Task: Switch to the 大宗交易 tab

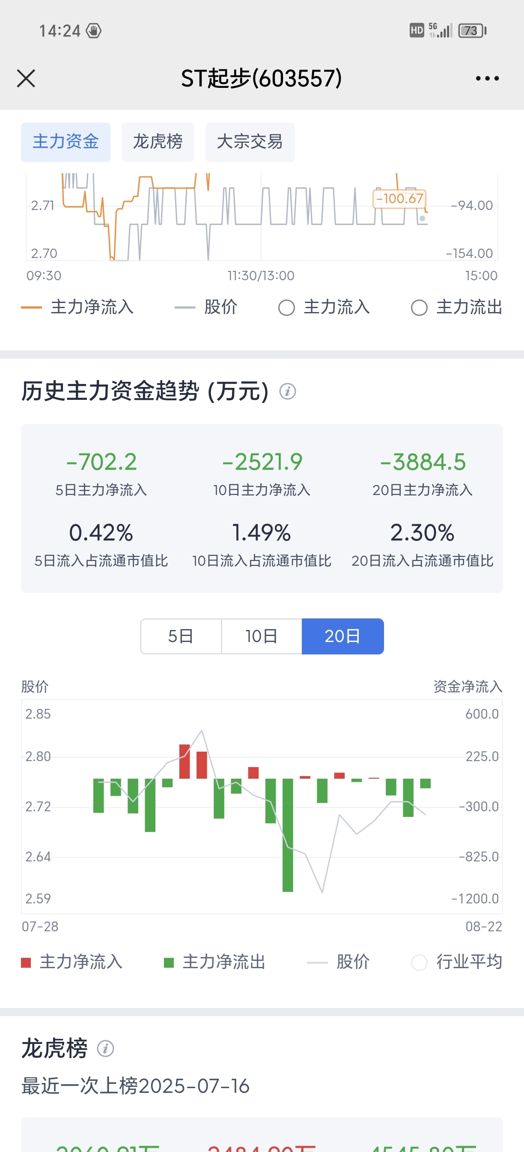Action: coord(250,142)
